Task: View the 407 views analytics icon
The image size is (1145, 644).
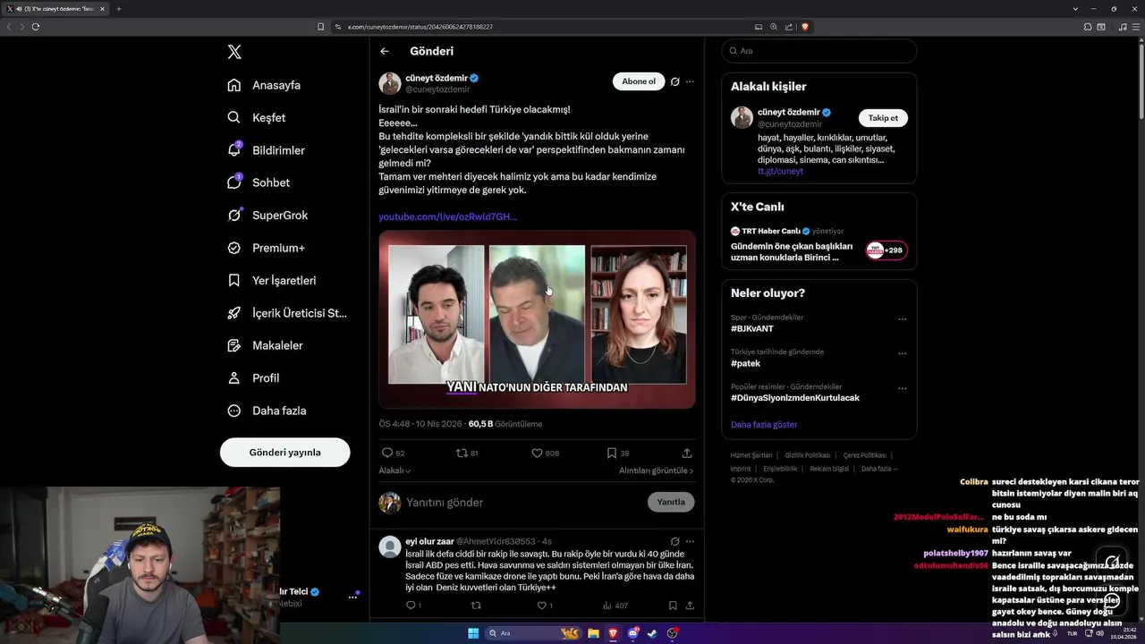Action: (x=608, y=606)
